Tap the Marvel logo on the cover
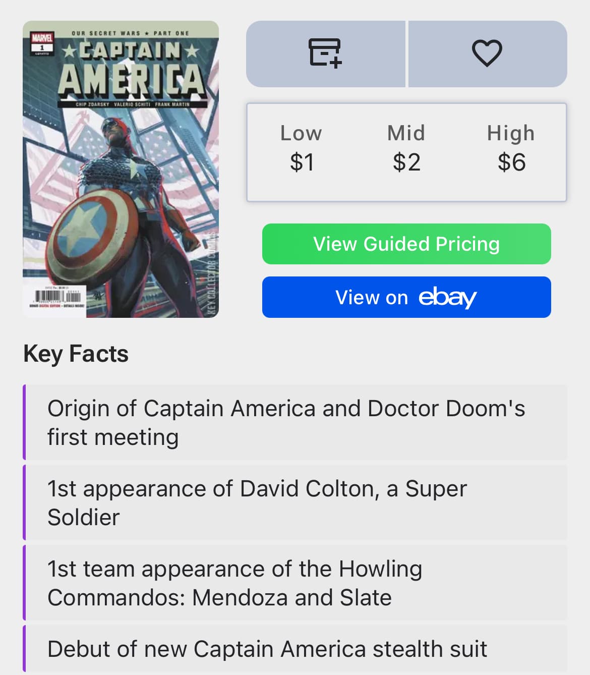The height and width of the screenshot is (675, 590). [42, 38]
